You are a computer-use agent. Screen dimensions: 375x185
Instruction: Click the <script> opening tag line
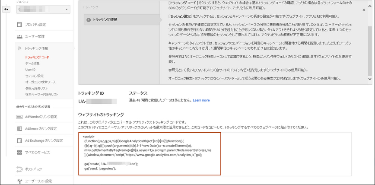pyautogui.click(x=89, y=137)
